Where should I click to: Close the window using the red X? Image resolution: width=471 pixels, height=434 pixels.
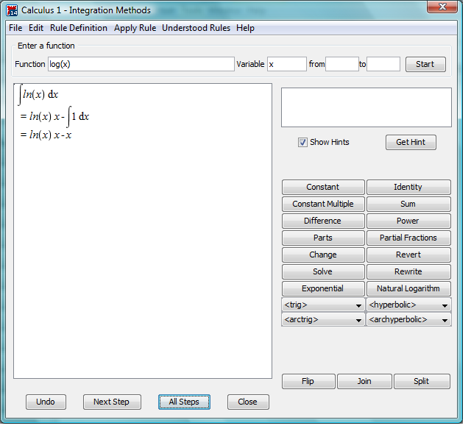pyautogui.click(x=443, y=7)
